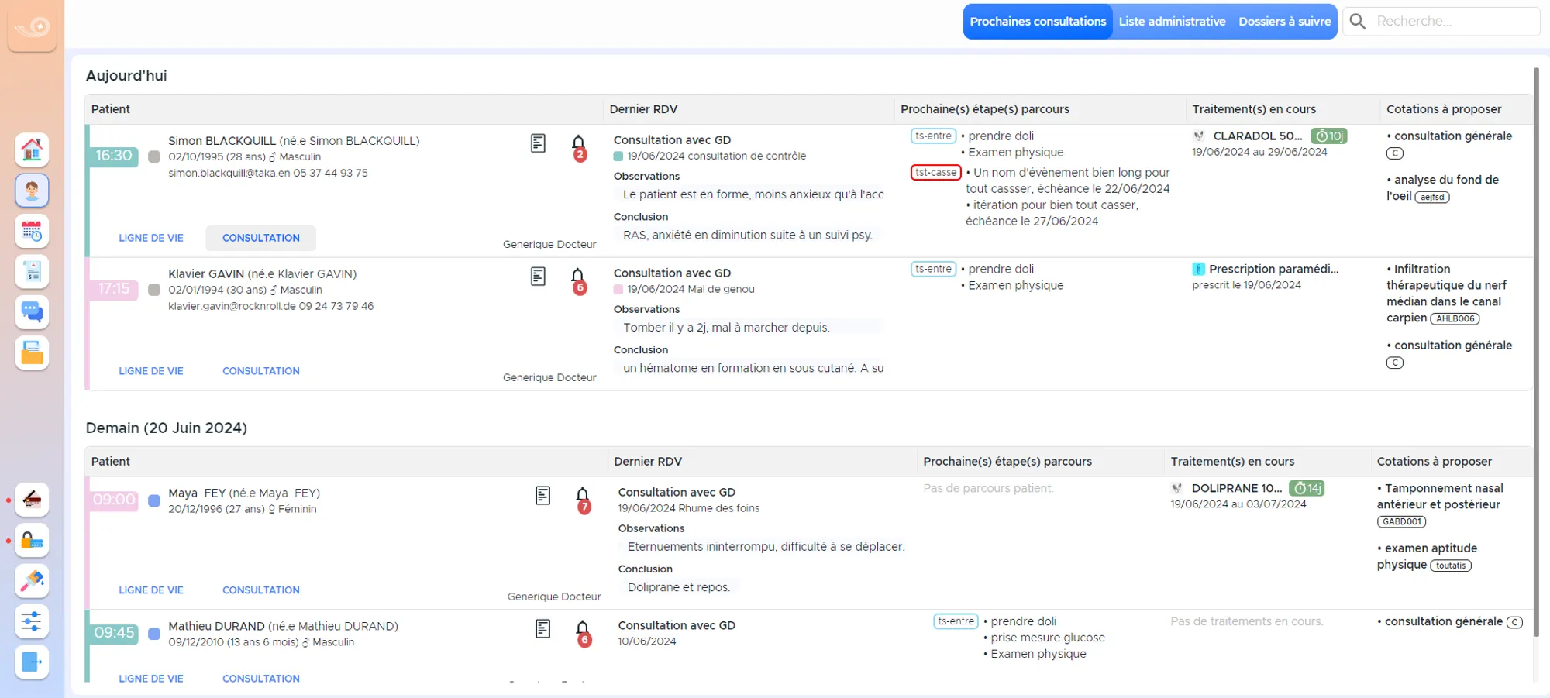The image size is (1550, 698).
Task: Open Mathieu DURAND's notification bell
Action: click(x=583, y=632)
